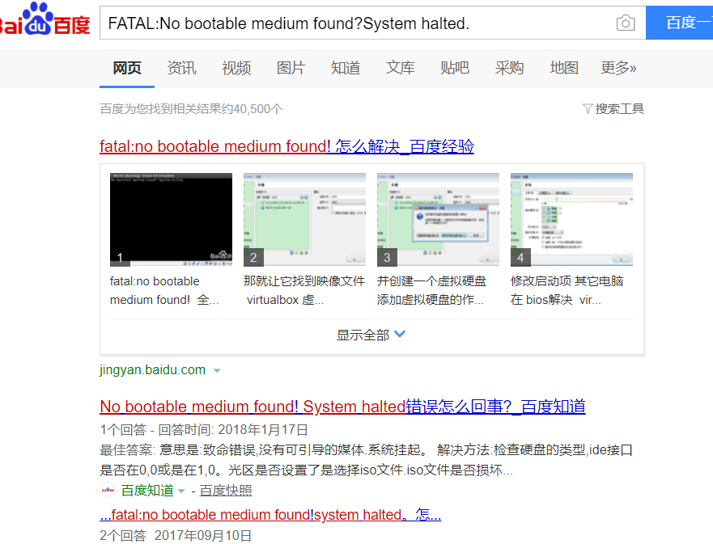Click the numbered badge on first thumbnail
The height and width of the screenshot is (544, 713).
(x=120, y=257)
